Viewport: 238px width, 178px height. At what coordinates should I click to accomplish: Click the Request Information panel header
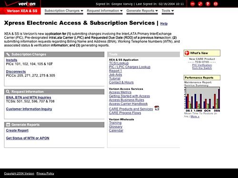54,92
